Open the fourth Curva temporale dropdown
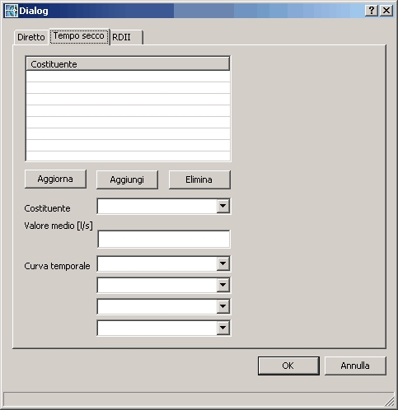The image size is (398, 410). (x=223, y=328)
